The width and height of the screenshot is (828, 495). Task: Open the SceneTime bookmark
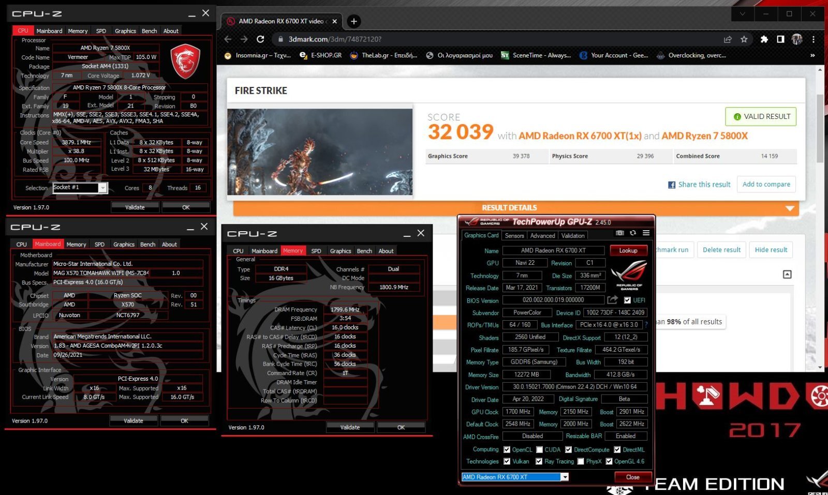(536, 55)
